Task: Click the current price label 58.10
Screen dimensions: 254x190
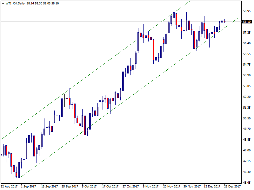Action: (247, 22)
